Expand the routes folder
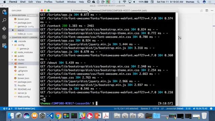Viewport: 215px width, 121px height. pyautogui.click(x=21, y=60)
